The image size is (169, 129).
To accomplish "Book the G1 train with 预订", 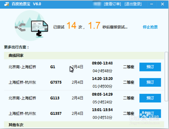I will [x=150, y=67].
